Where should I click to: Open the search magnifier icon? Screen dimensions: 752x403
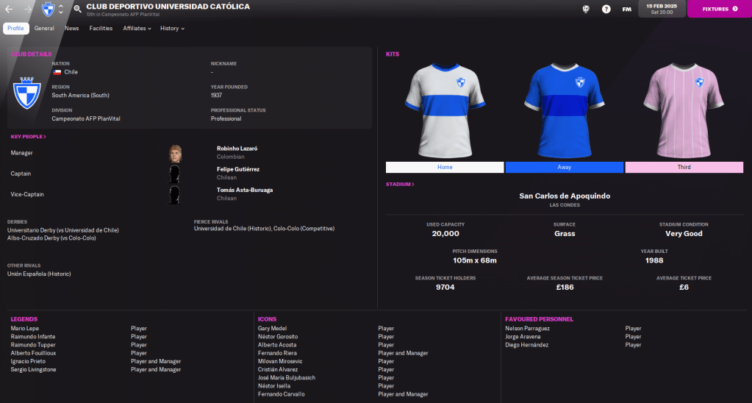coord(77,10)
